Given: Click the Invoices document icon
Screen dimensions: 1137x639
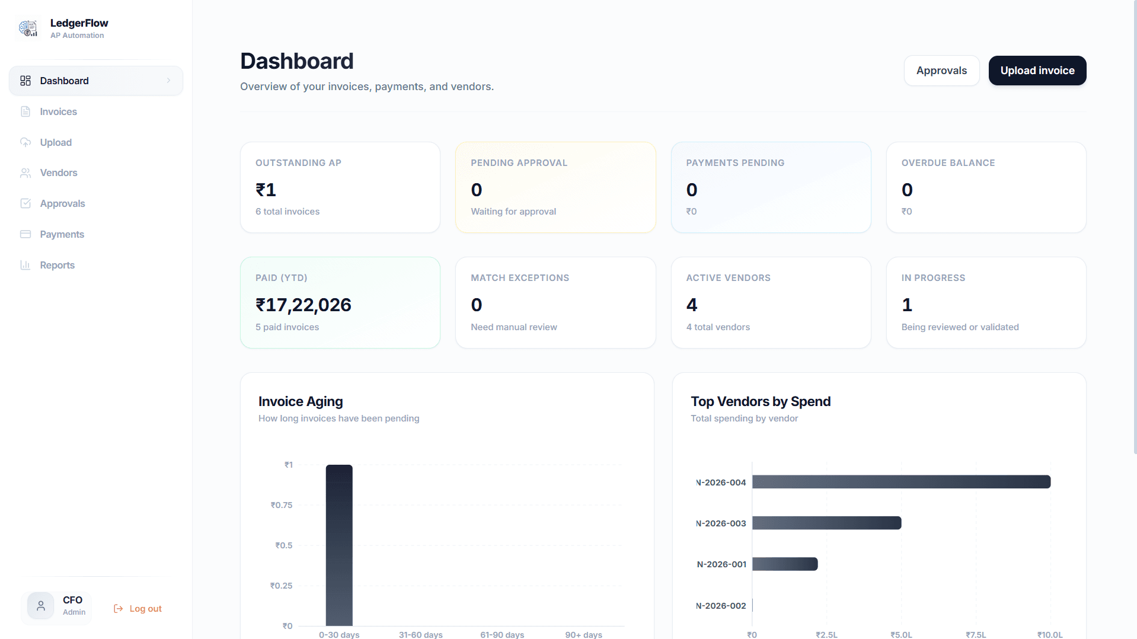Looking at the screenshot, I should coord(25,111).
